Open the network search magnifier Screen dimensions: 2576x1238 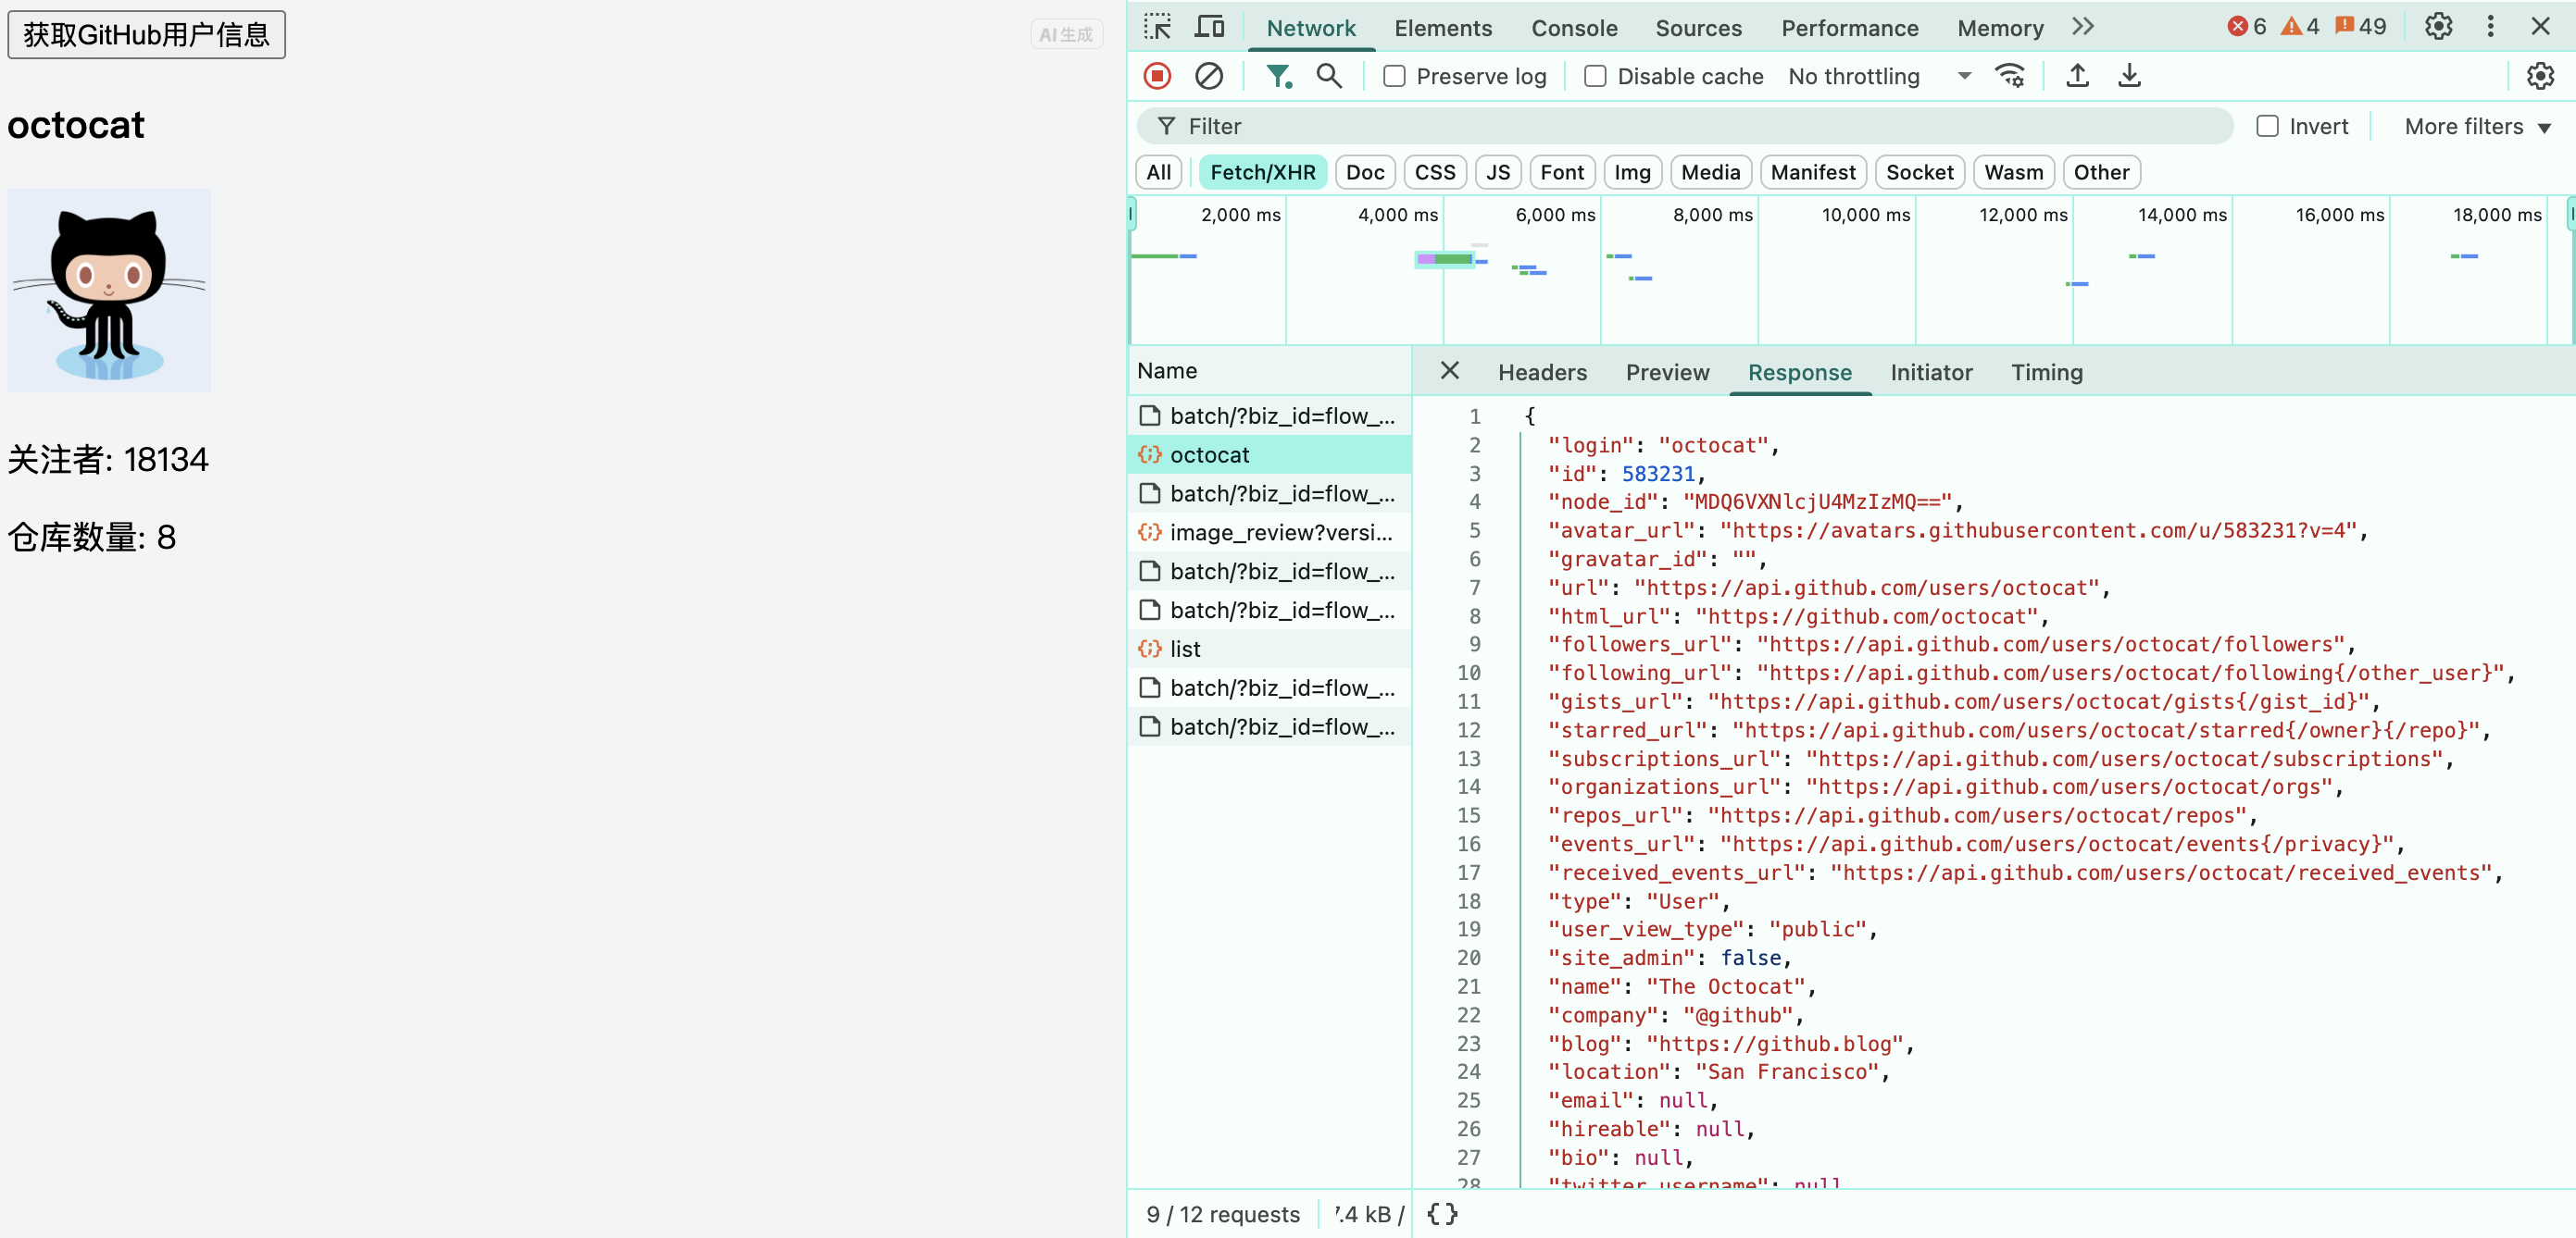coord(1328,76)
